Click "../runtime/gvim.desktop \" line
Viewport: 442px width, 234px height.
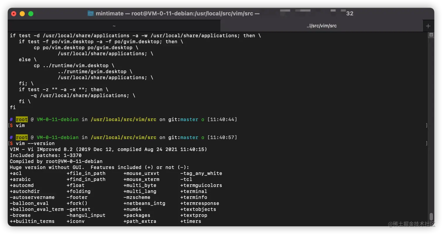[x=95, y=72]
